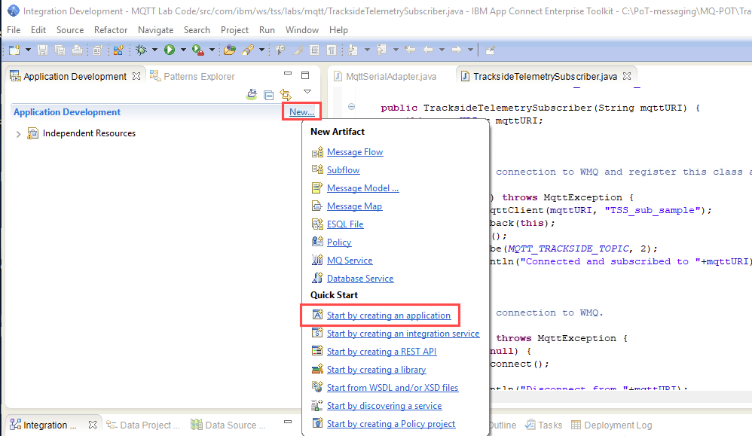Click the Back navigation arrow
Screen dimensions: 752x436
[x=428, y=50]
